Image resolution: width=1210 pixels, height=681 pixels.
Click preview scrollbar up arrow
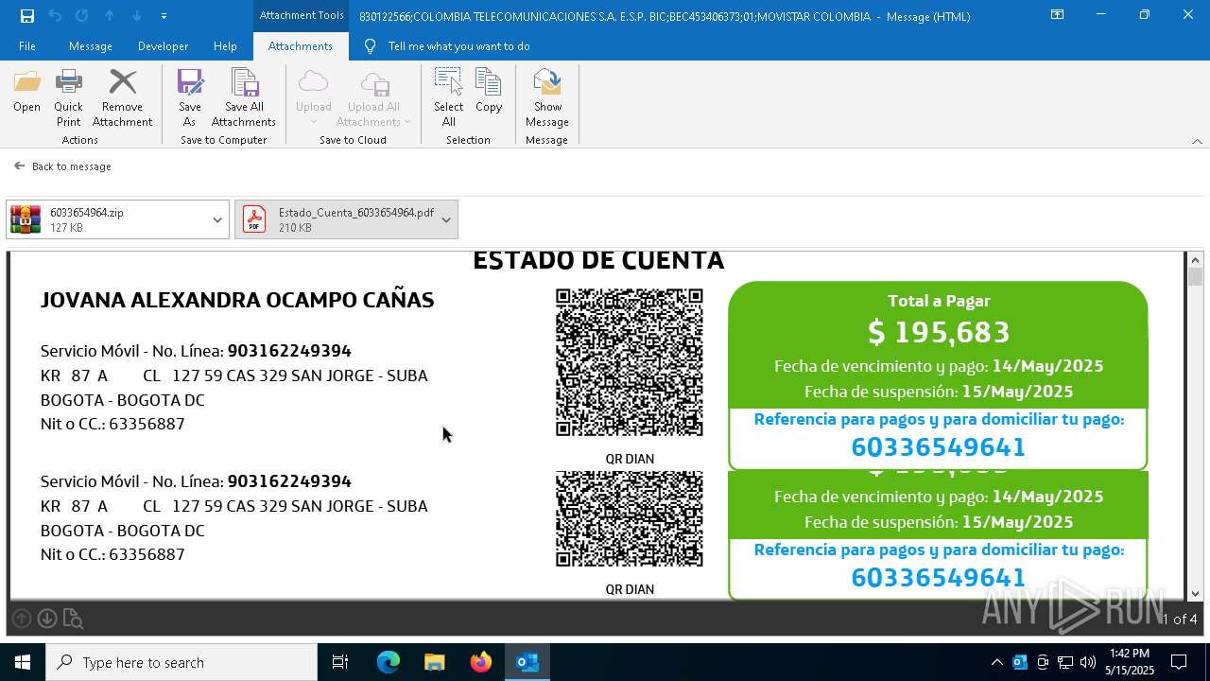point(1195,260)
